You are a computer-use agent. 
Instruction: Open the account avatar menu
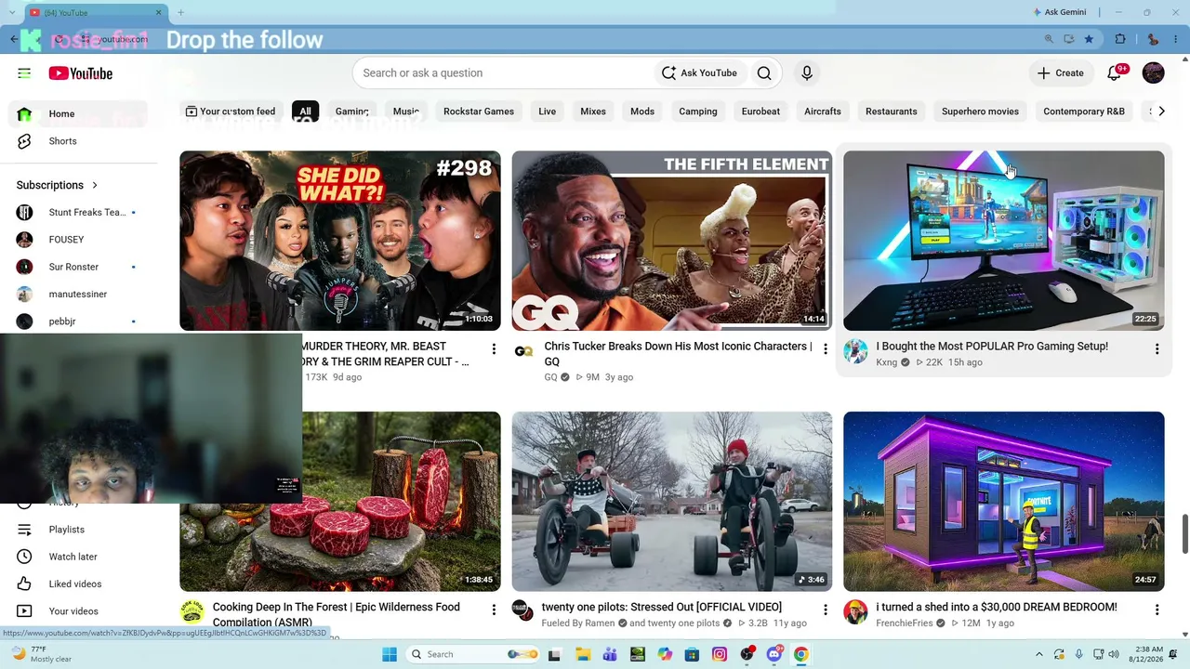(x=1153, y=73)
